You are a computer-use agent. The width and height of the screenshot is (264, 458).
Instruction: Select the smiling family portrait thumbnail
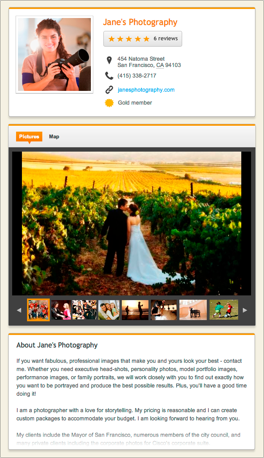pyautogui.click(x=109, y=310)
